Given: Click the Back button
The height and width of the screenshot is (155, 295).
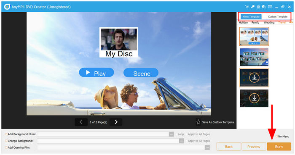Looking at the screenshot, I should pyautogui.click(x=228, y=147).
